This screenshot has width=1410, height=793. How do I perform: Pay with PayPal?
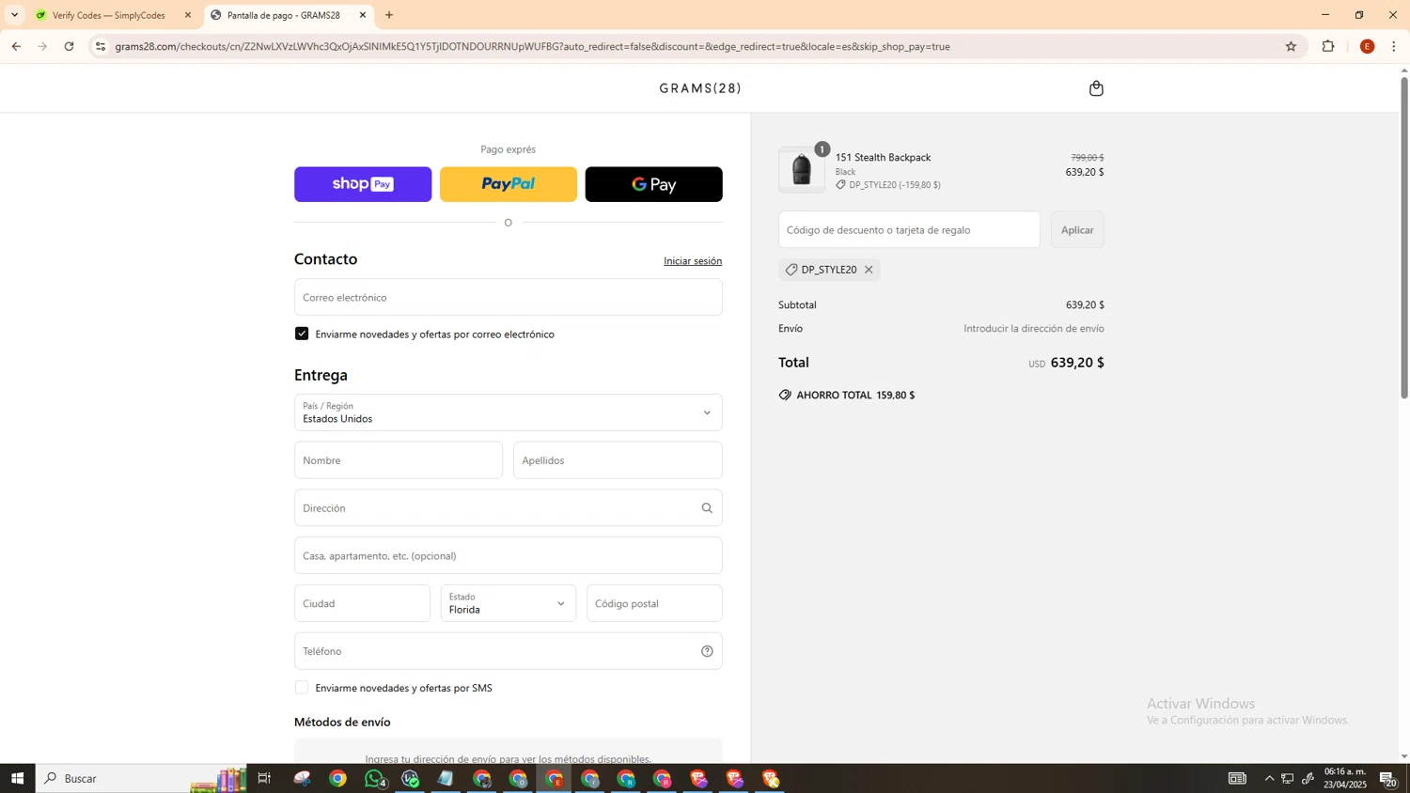(x=509, y=184)
